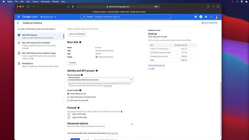The image size is (249, 140).
Task: Click the nested-ubuntu-focal image icon
Action: (96, 57)
